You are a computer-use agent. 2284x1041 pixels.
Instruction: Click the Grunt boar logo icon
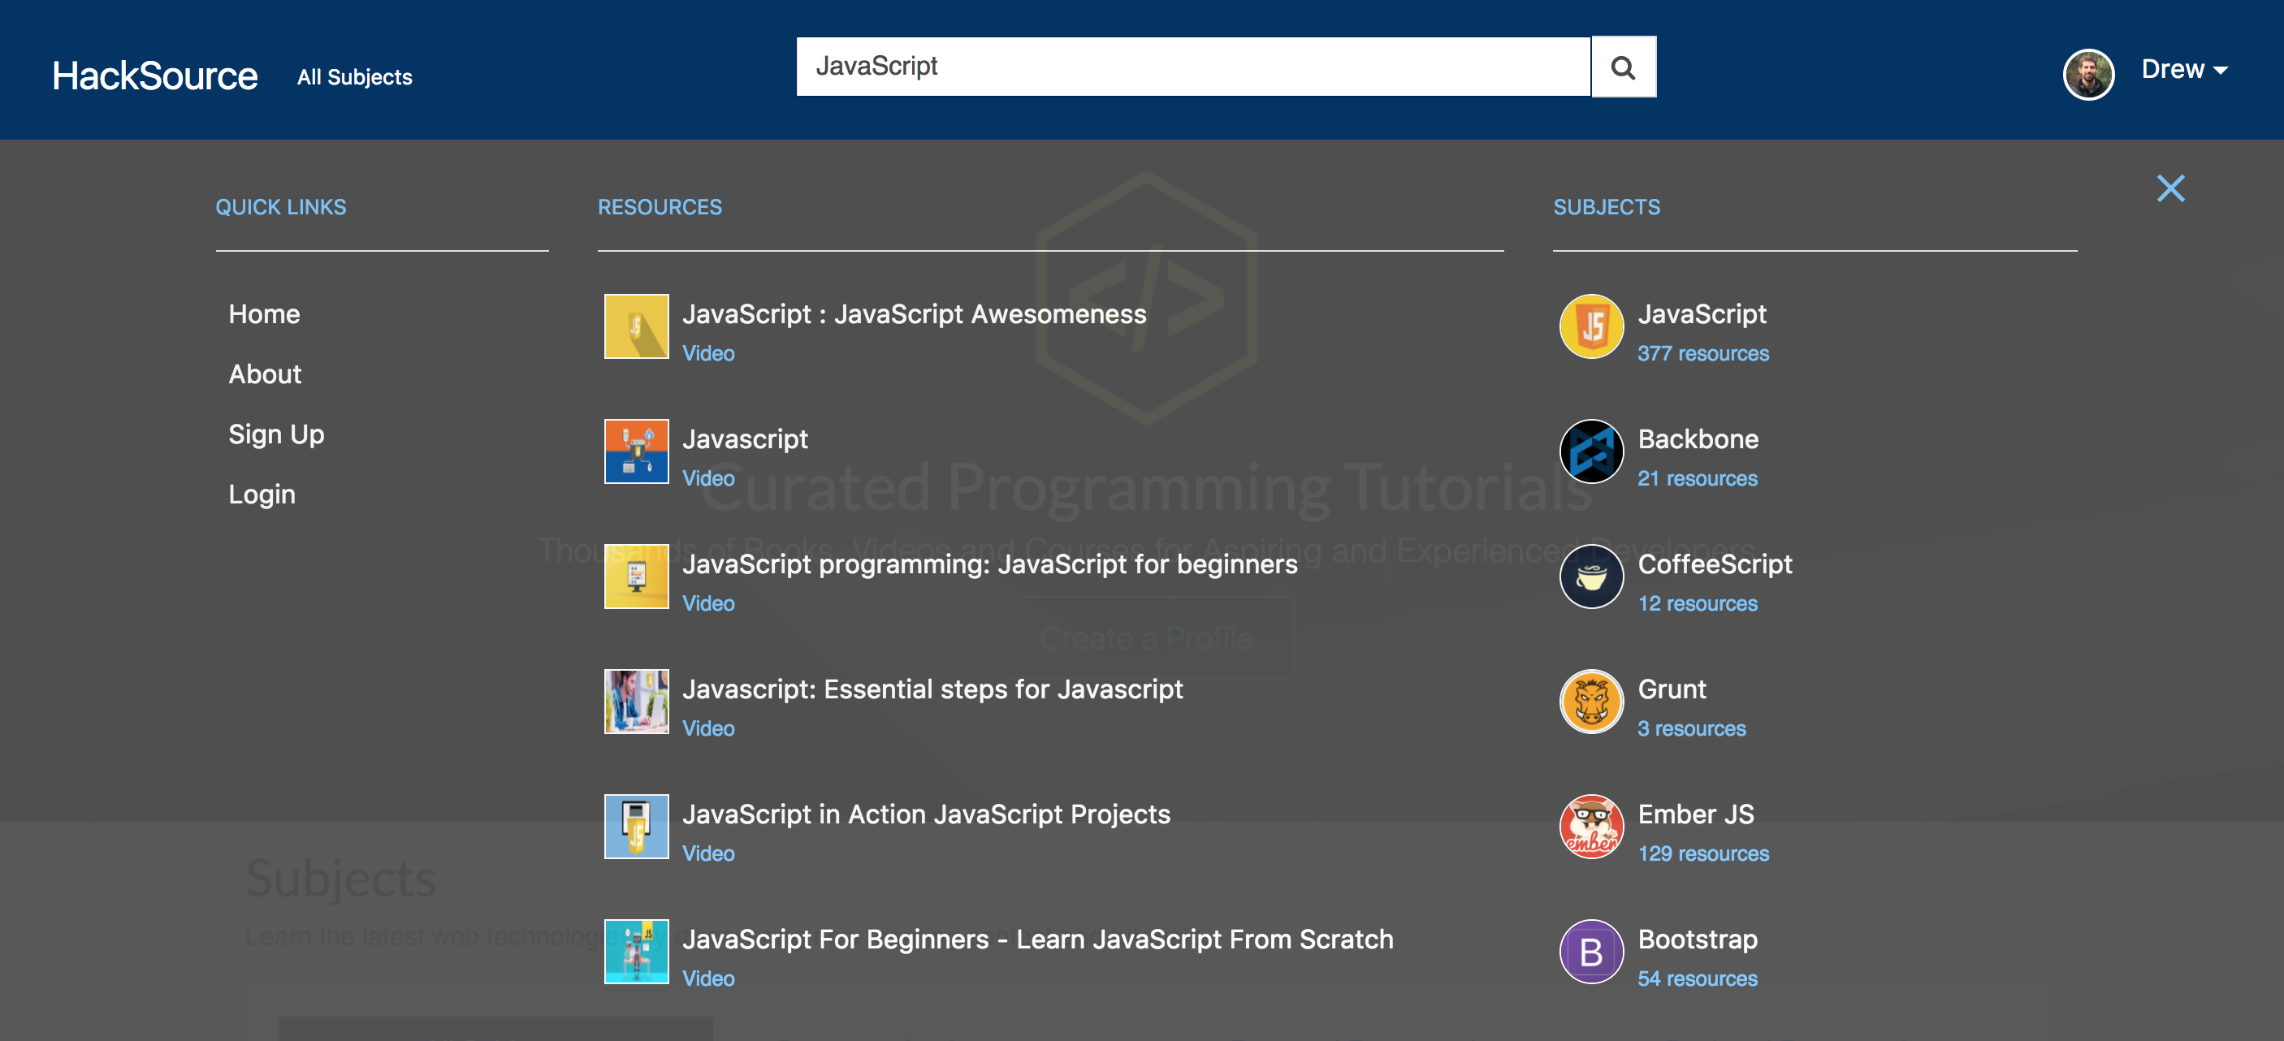point(1590,702)
